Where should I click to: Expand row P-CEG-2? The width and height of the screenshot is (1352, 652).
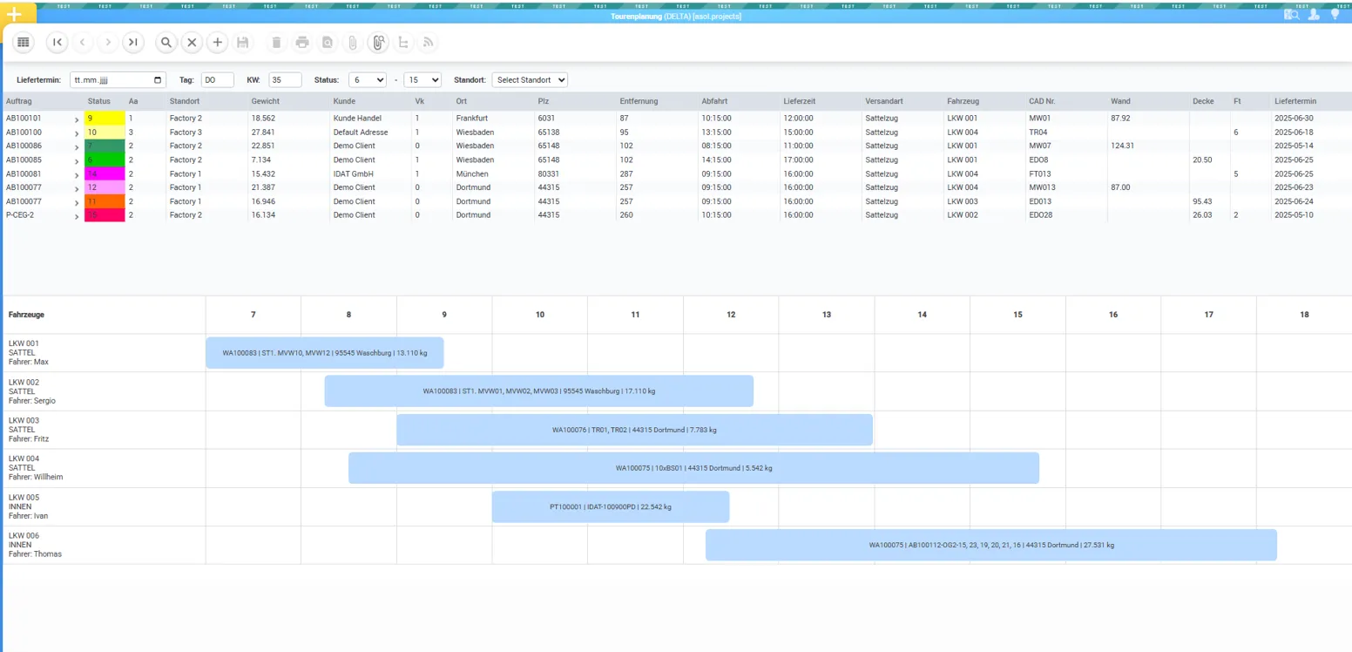[x=77, y=215]
